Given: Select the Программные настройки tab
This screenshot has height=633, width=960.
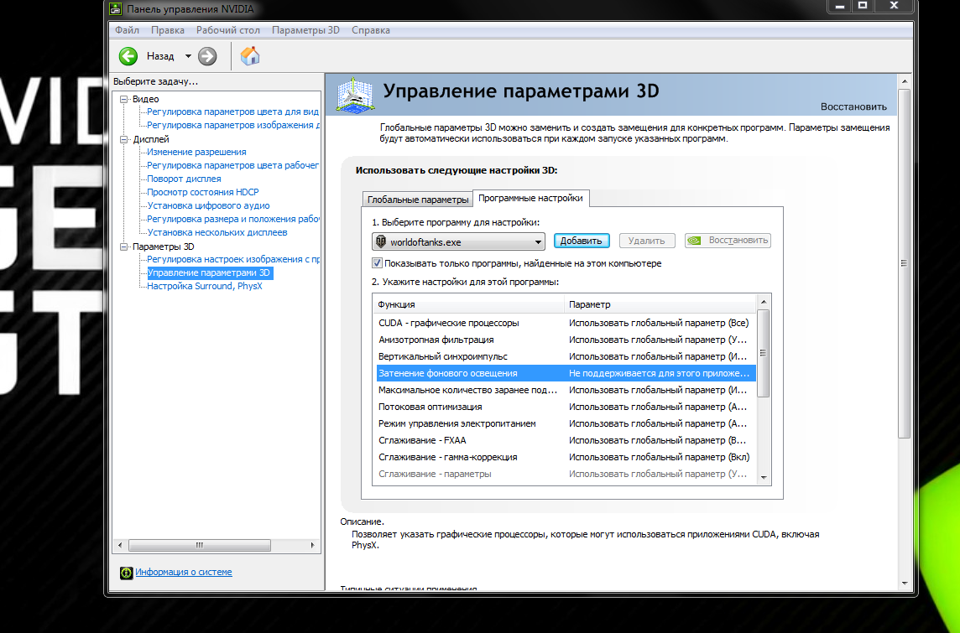Looking at the screenshot, I should point(531,198).
